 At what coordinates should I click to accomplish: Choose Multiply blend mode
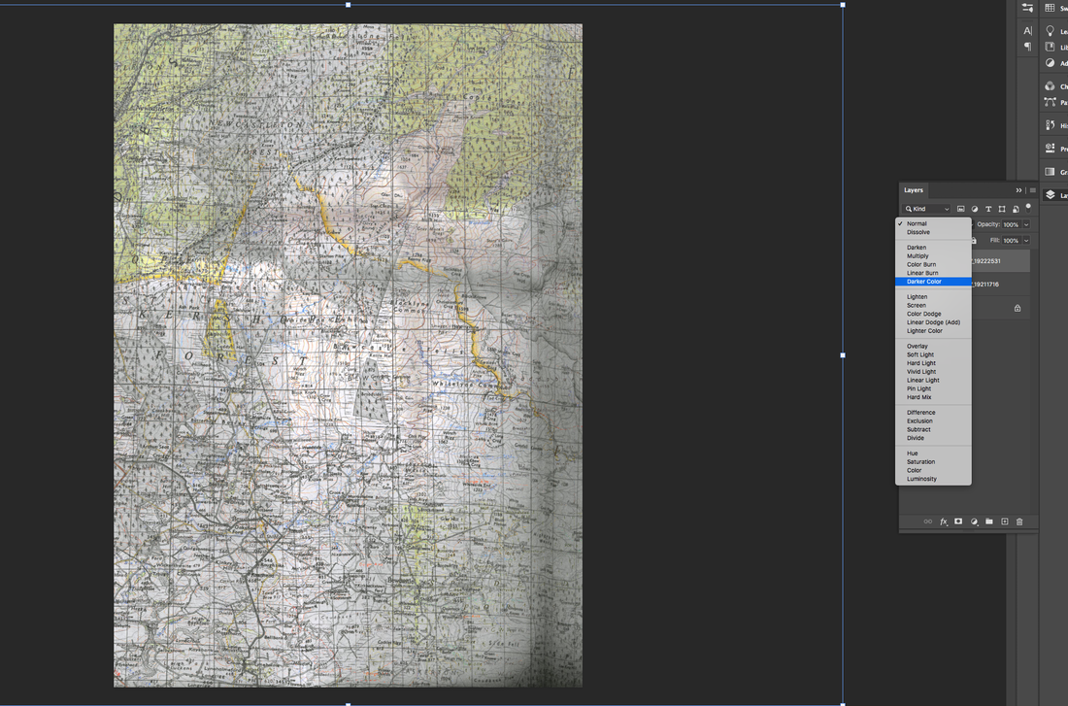pos(933,255)
